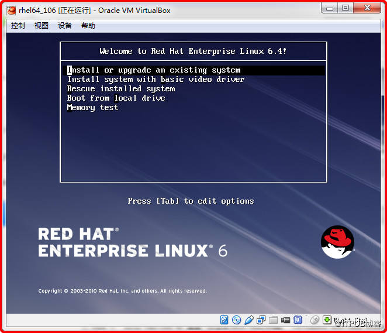The image size is (387, 333).
Task: Minimize the VirtualBox window
Action: point(330,8)
